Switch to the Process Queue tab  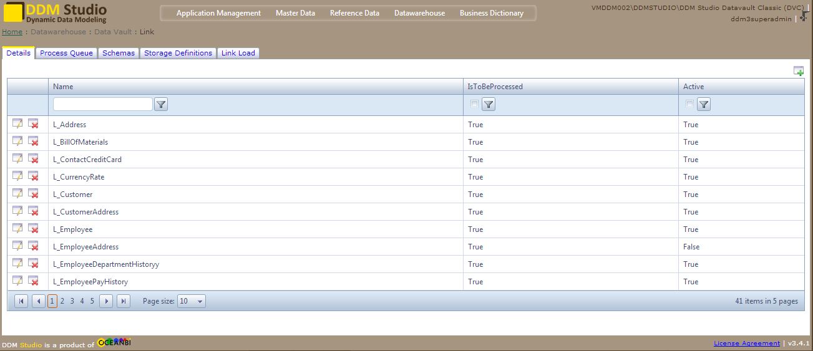click(66, 53)
